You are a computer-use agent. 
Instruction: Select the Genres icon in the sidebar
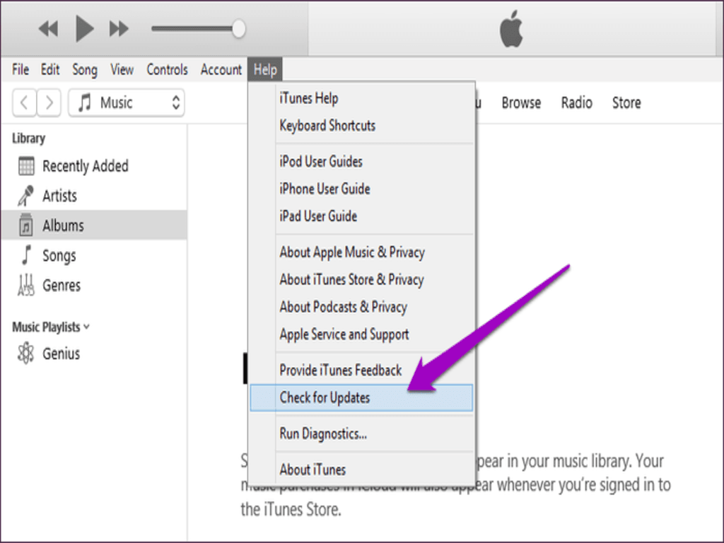[x=27, y=285]
